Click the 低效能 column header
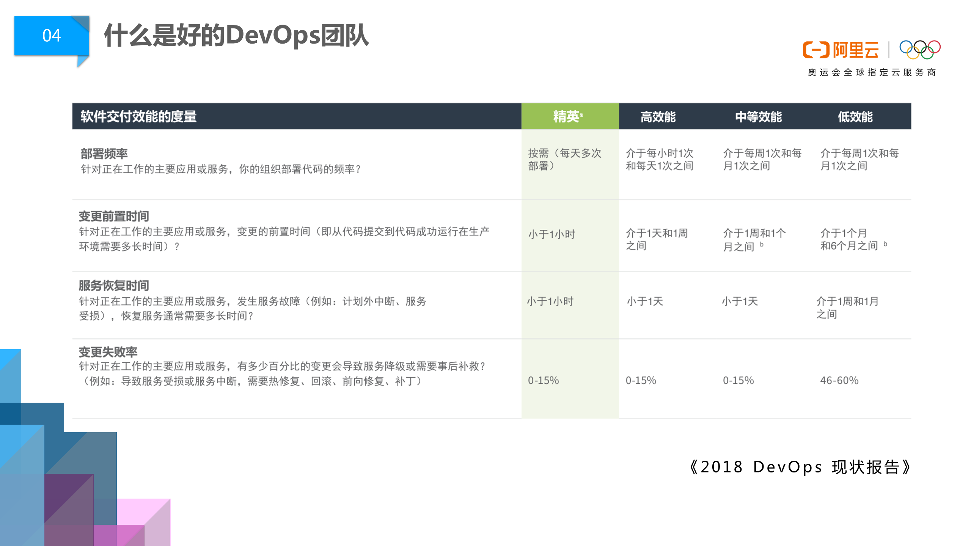This screenshot has width=971, height=546. (x=855, y=116)
